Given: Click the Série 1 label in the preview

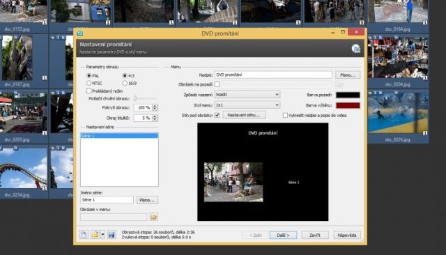Looking at the screenshot, I should point(293,183).
